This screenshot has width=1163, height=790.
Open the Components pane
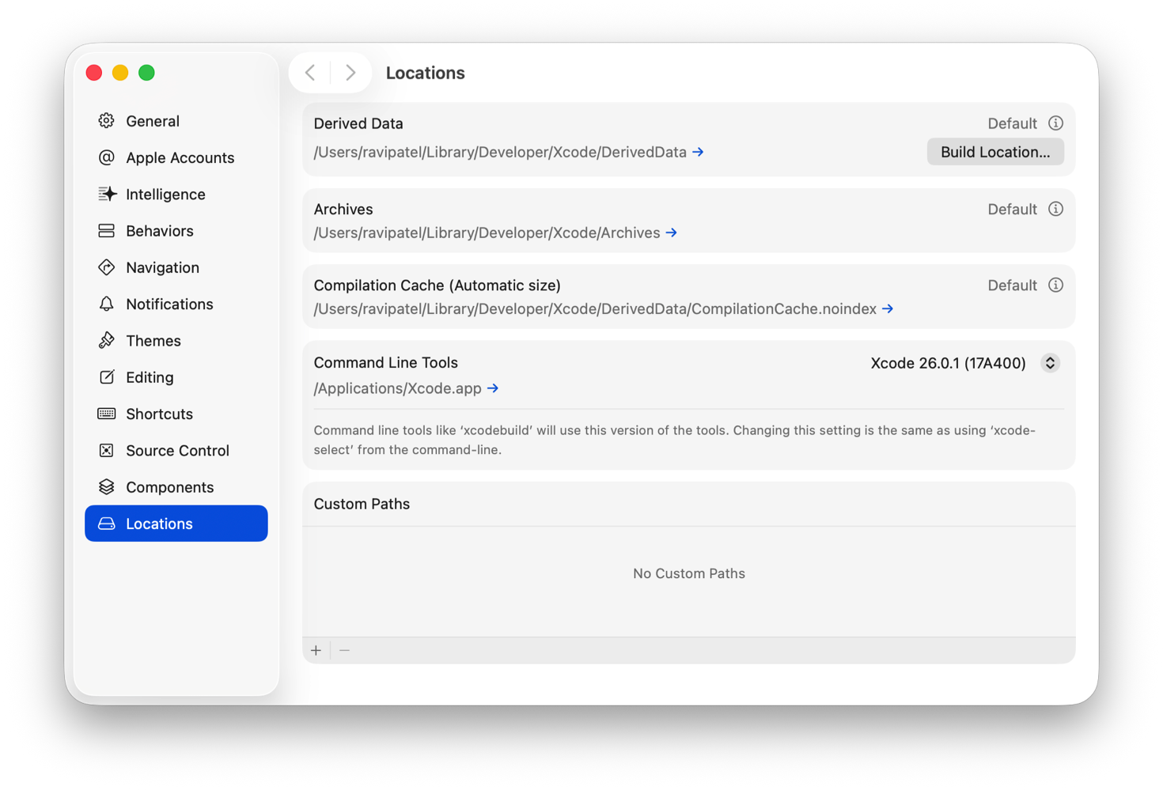[x=176, y=487]
